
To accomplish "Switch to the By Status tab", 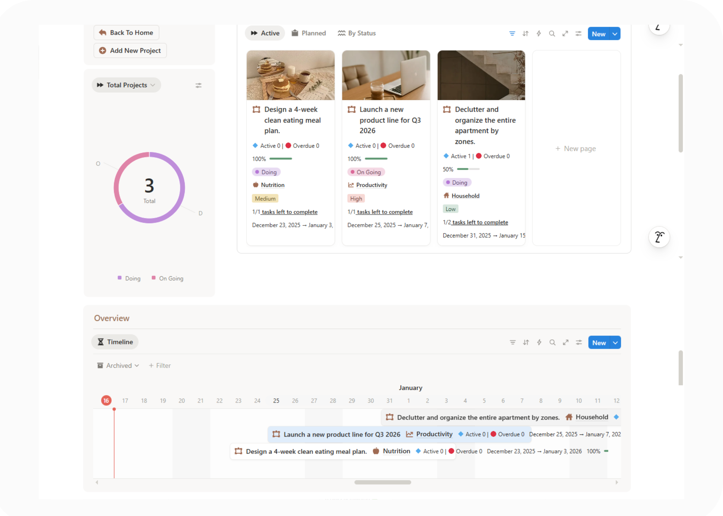I will click(x=357, y=33).
